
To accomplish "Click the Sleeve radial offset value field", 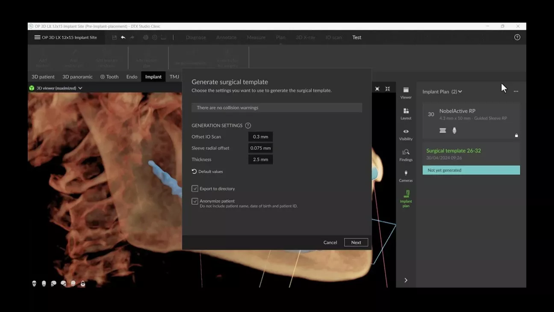I will (260, 148).
